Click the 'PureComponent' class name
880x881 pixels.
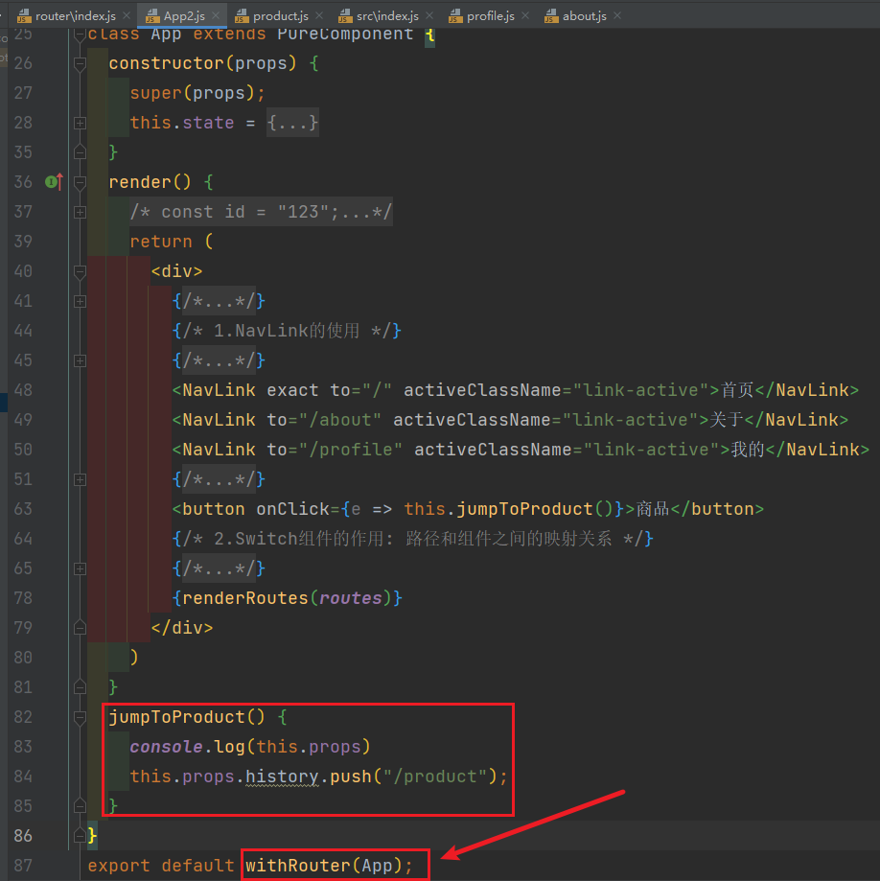[x=345, y=34]
